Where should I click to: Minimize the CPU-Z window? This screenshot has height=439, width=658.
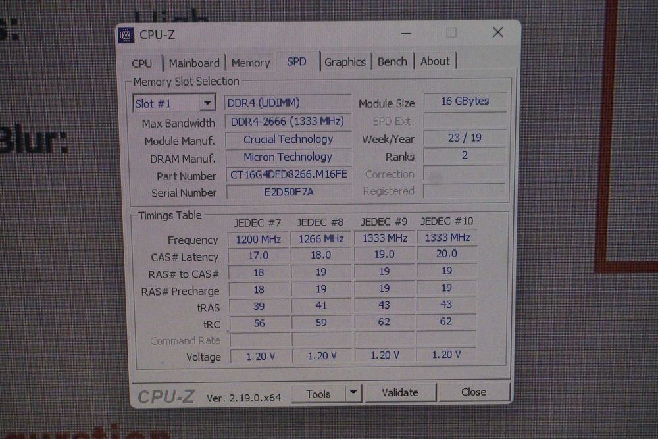[x=406, y=33]
